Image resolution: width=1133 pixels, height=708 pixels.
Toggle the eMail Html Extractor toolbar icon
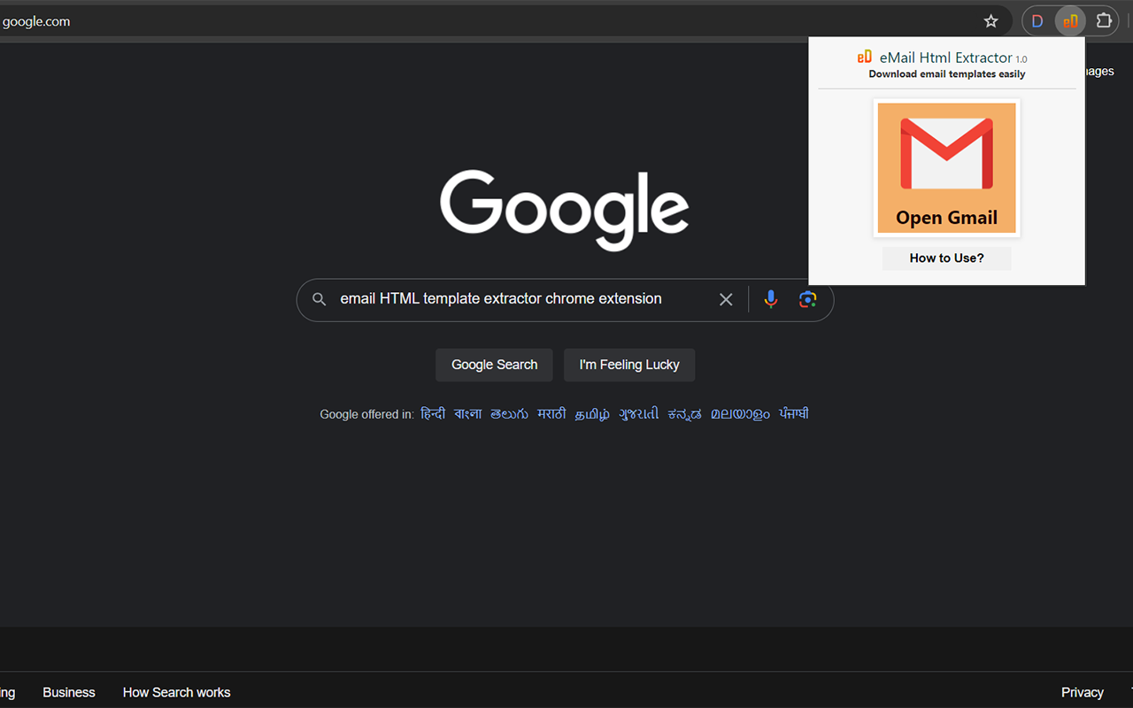[x=1070, y=21]
